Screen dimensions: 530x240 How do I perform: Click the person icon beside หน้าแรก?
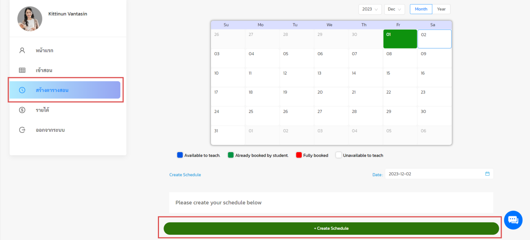(22, 50)
